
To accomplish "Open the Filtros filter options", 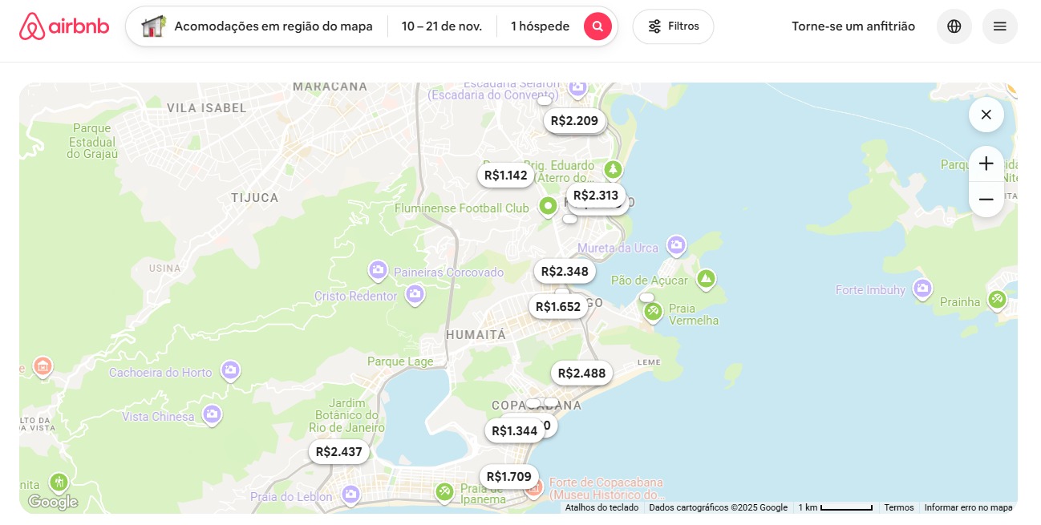I will point(673,26).
